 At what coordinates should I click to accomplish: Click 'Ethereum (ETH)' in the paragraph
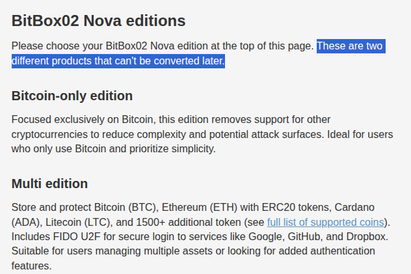[200, 208]
